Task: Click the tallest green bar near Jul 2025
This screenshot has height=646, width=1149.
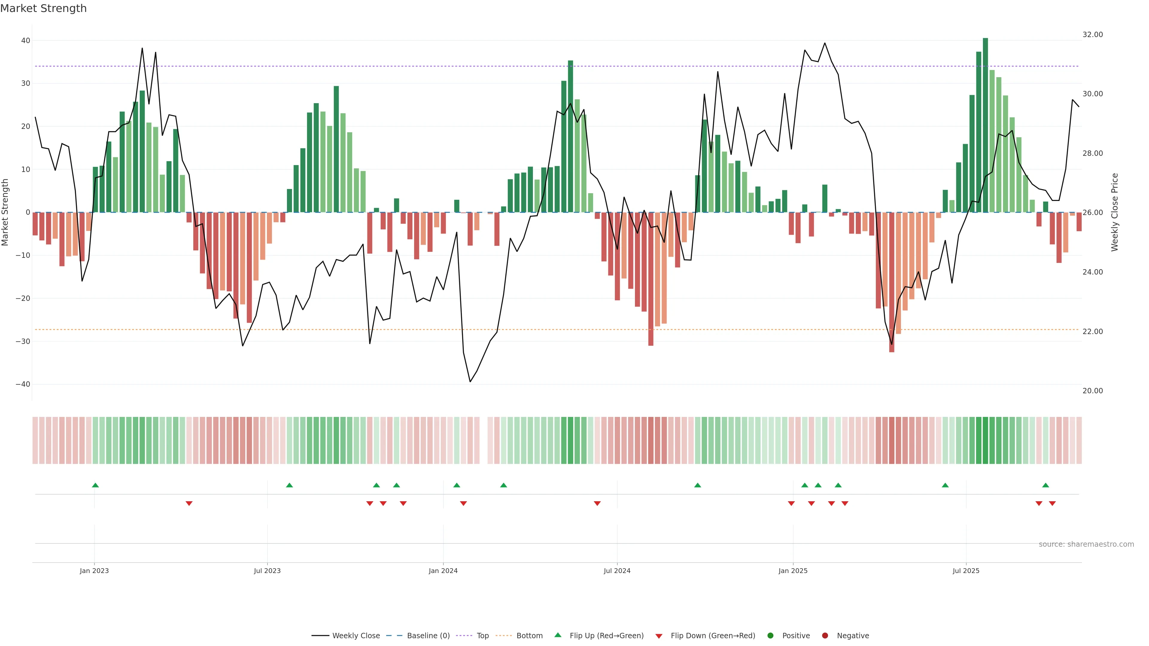Action: point(985,125)
